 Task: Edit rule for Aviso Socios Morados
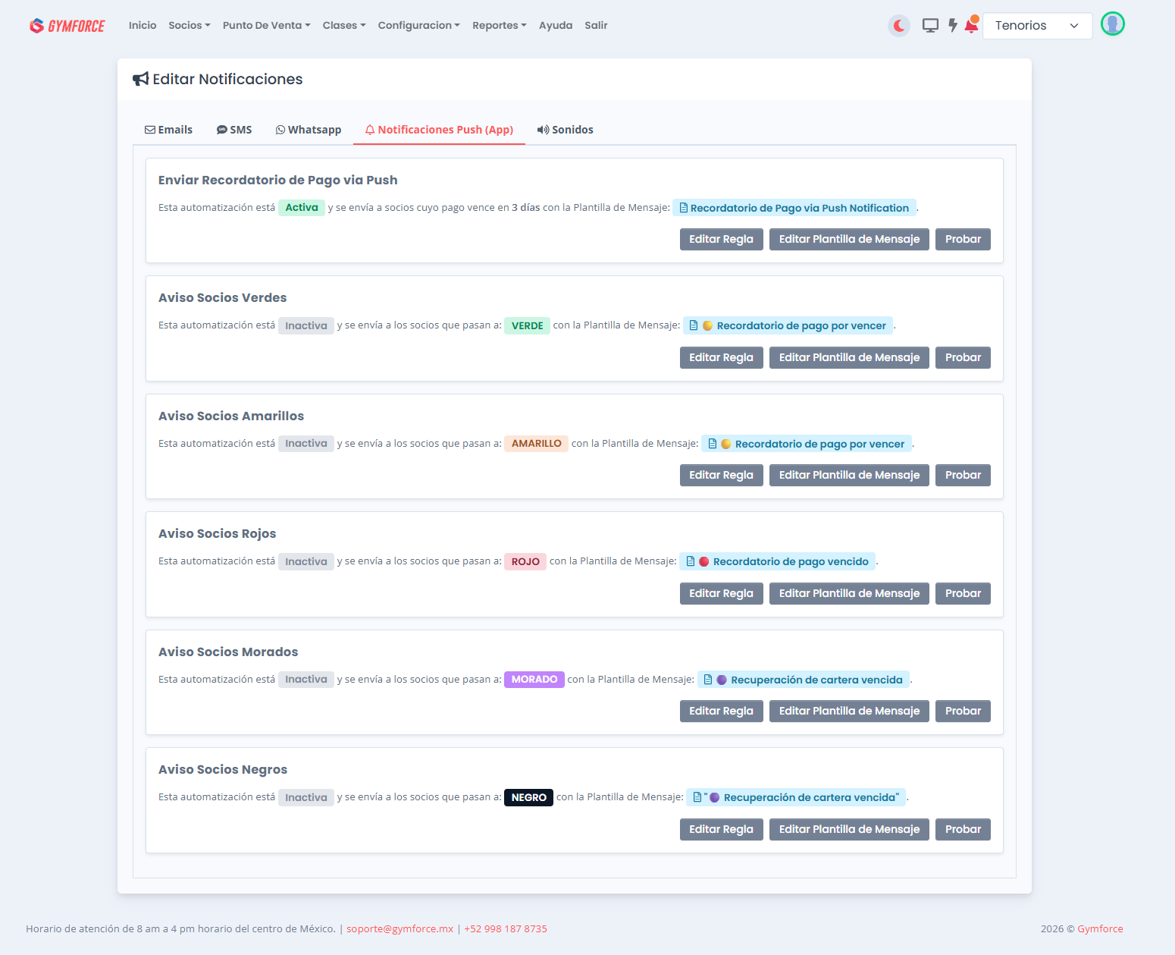(x=721, y=711)
